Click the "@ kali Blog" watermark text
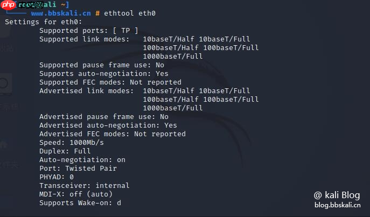This screenshot has height=217, width=370. pyautogui.click(x=337, y=195)
